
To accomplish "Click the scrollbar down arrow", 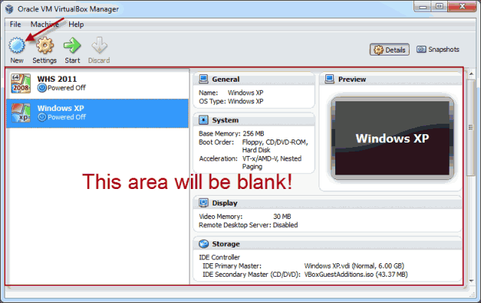I will tap(471, 280).
